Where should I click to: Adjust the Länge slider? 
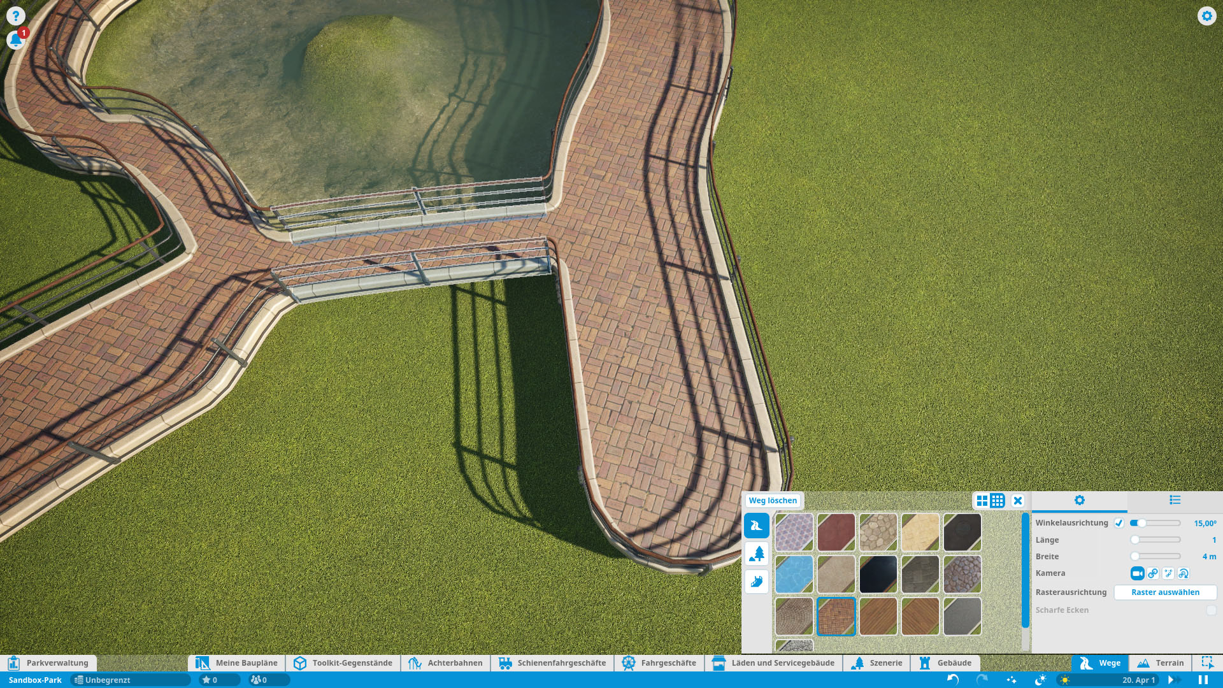pyautogui.click(x=1155, y=540)
